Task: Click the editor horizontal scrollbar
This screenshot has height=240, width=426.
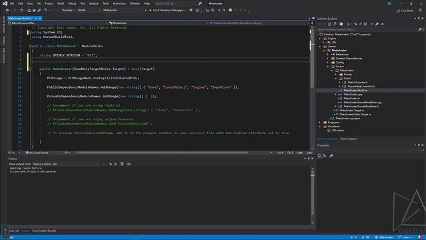Action: pos(163,153)
